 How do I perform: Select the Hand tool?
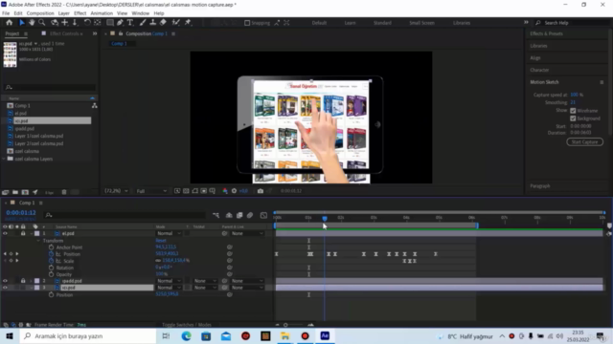(32, 23)
